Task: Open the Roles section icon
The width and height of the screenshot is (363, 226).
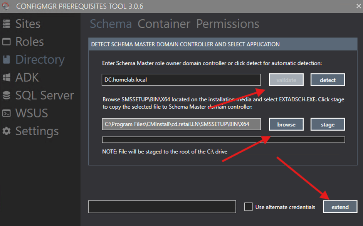Action: 7,41
